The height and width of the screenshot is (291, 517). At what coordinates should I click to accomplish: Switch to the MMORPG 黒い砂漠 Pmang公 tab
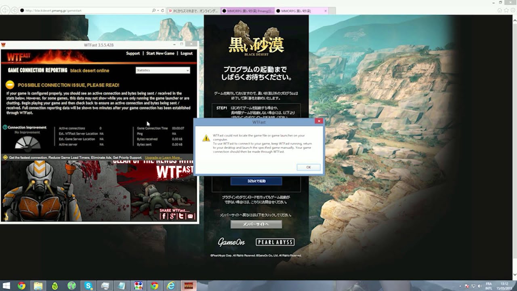pyautogui.click(x=248, y=11)
